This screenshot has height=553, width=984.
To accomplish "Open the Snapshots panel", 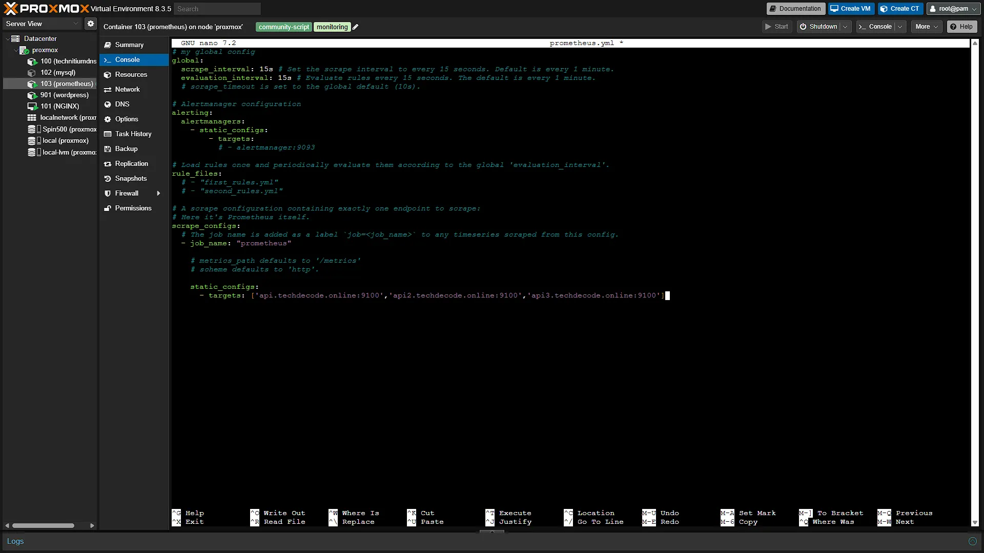I will pyautogui.click(x=134, y=179).
